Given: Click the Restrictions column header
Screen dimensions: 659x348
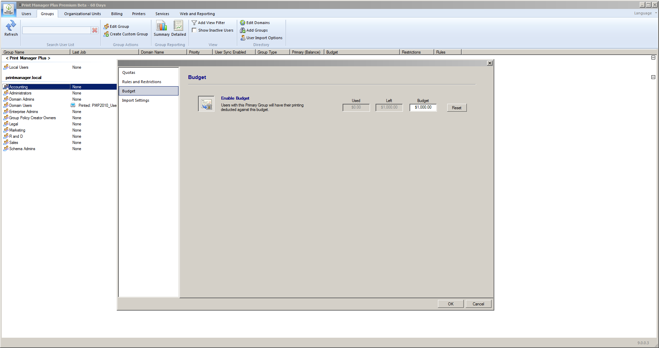Looking at the screenshot, I should (x=417, y=52).
